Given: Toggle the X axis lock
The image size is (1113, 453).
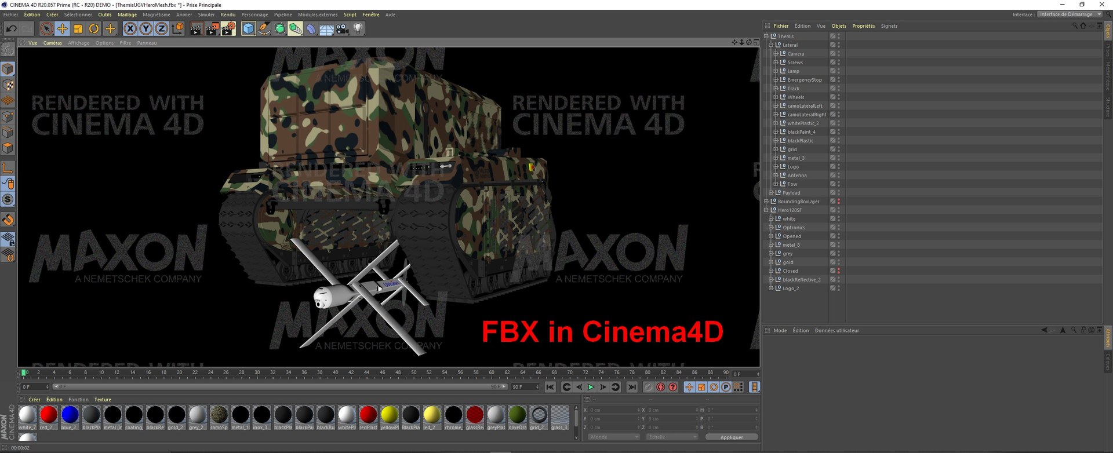Looking at the screenshot, I should click(130, 28).
